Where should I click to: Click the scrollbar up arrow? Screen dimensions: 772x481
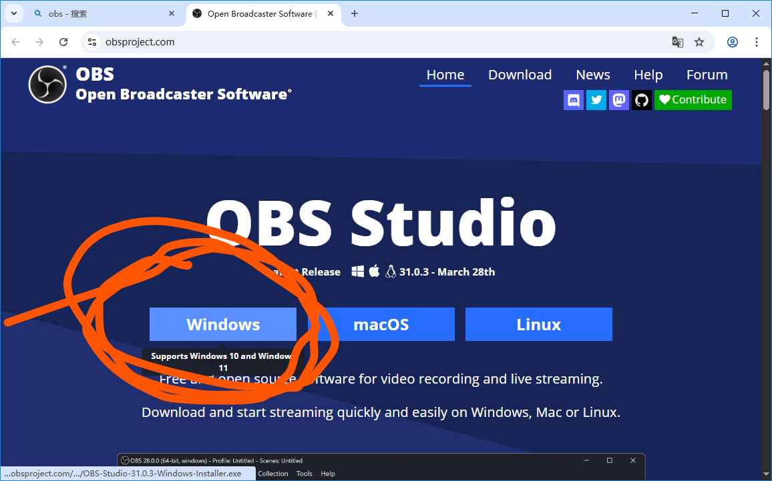[x=766, y=63]
